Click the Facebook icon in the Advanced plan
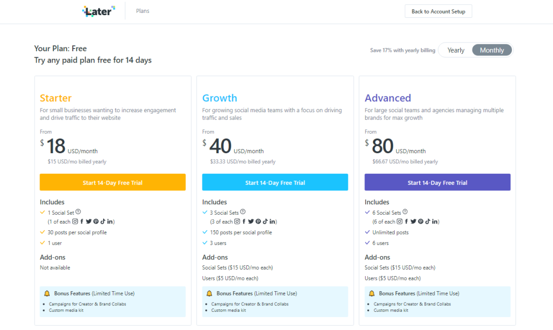Screen dimensions: 553x330 [x=406, y=222]
